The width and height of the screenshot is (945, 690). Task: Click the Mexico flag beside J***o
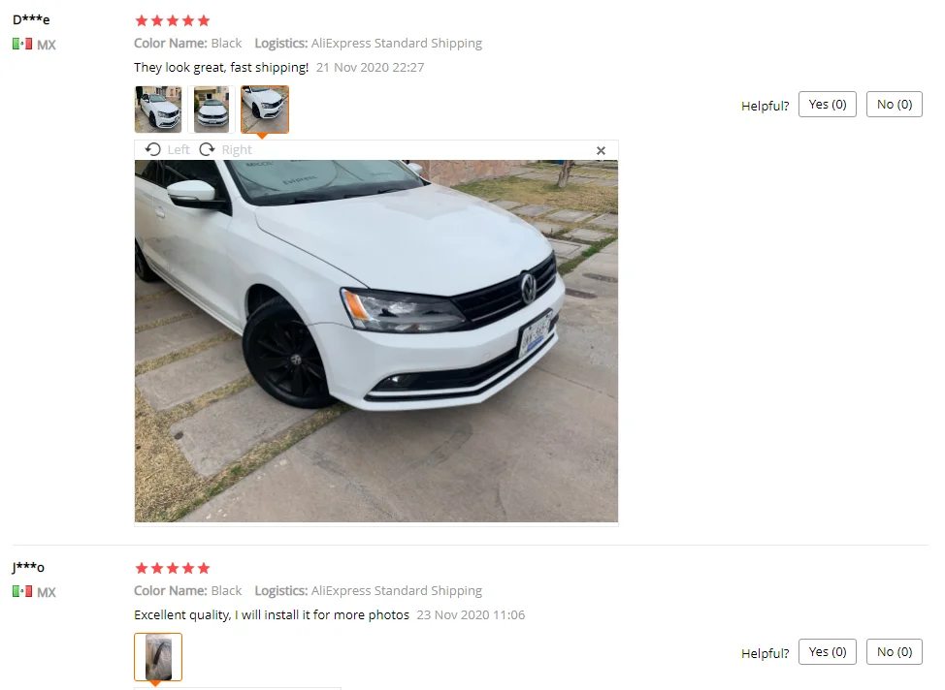(x=22, y=591)
